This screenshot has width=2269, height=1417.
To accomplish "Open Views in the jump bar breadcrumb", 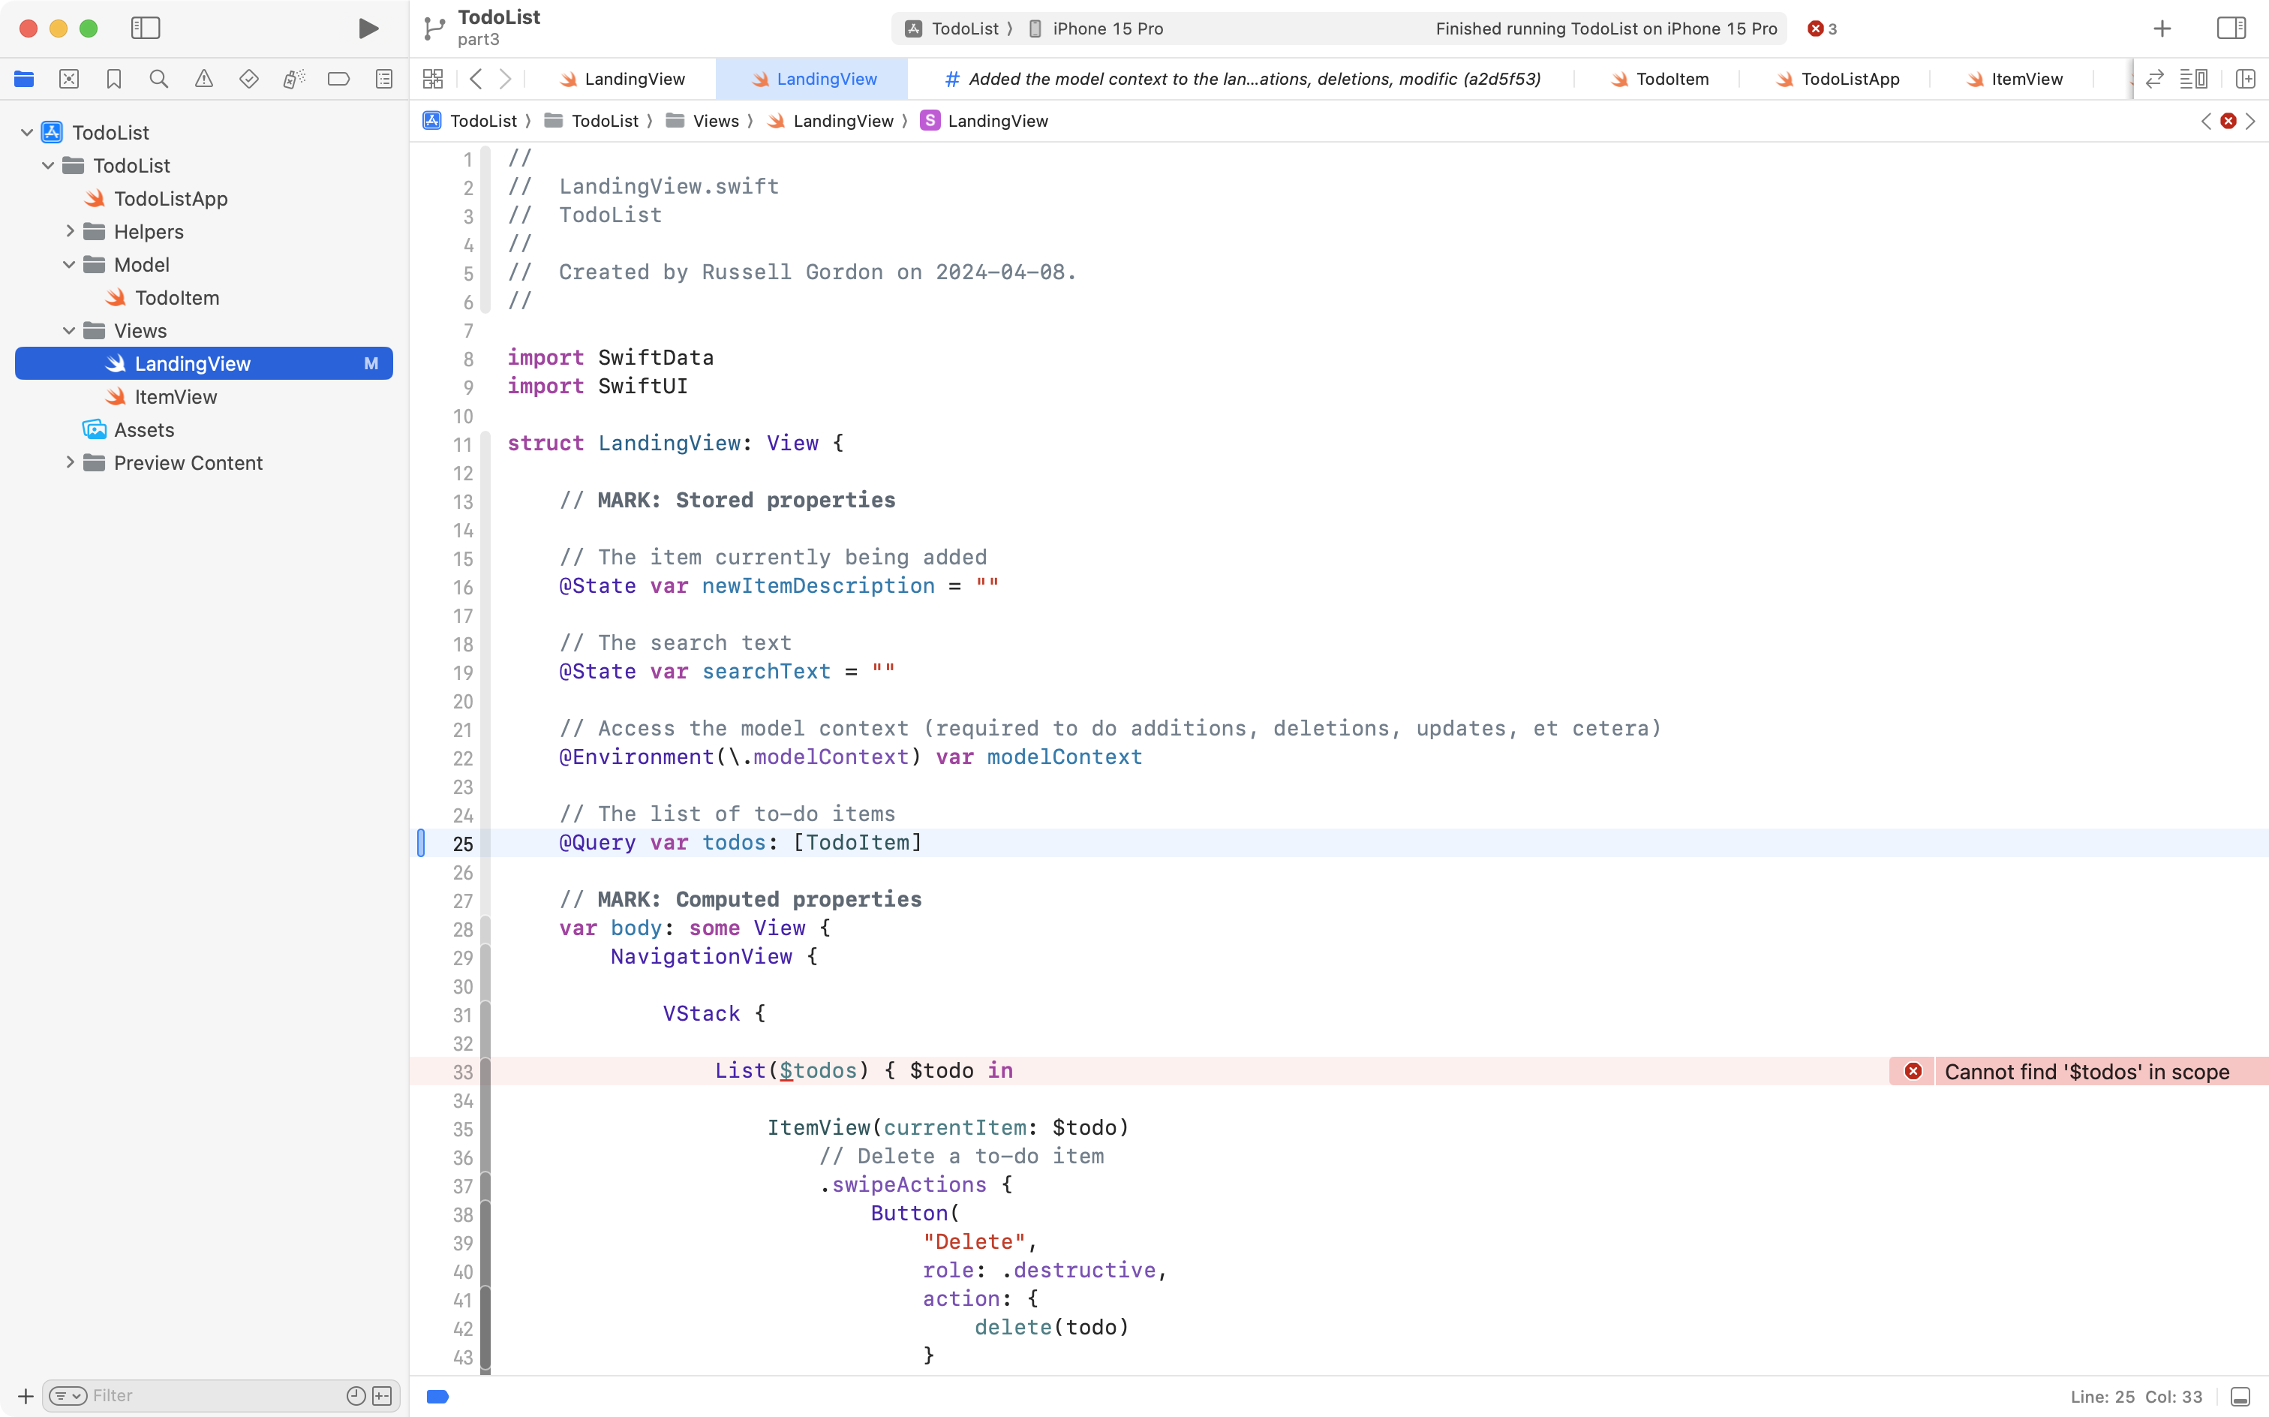I will pyautogui.click(x=717, y=121).
